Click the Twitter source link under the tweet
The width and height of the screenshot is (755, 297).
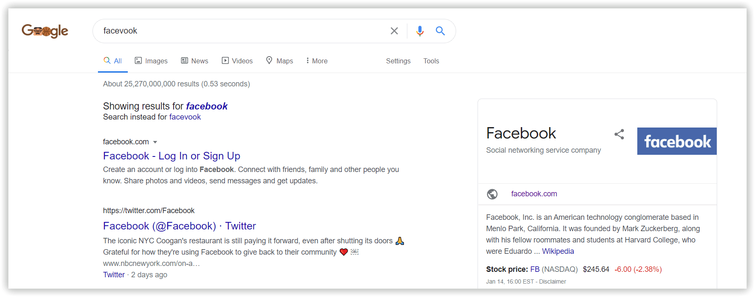click(x=114, y=275)
